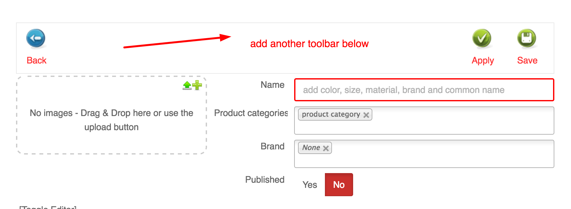Click the Toggle Editor link
This screenshot has width=571, height=209.
pos(48,207)
